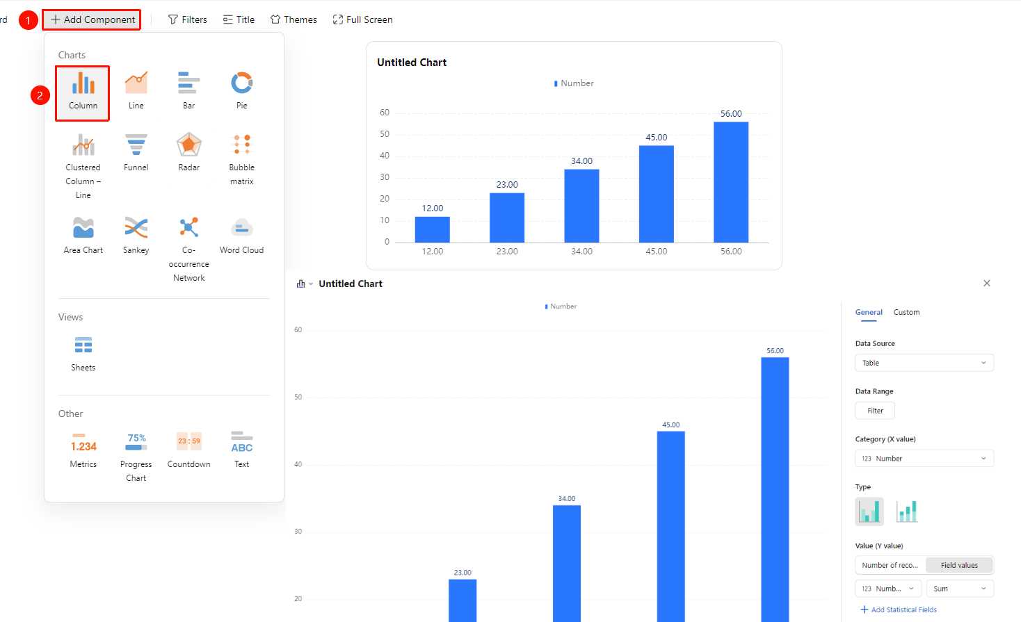
Task: Choose the Radar chart
Action: pyautogui.click(x=189, y=153)
